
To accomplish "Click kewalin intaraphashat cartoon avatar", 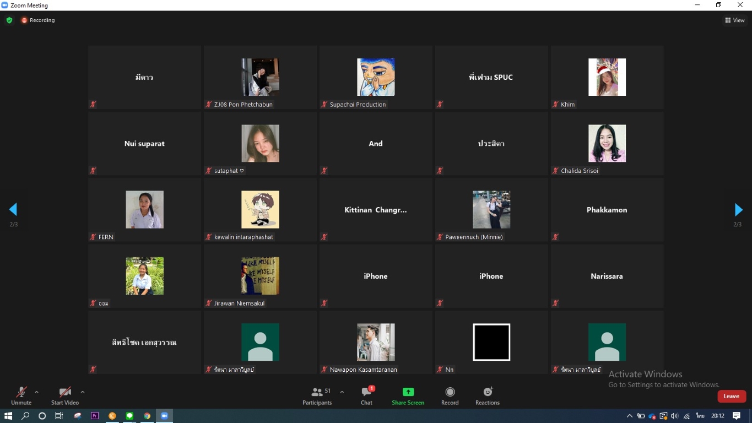I will pos(260,209).
